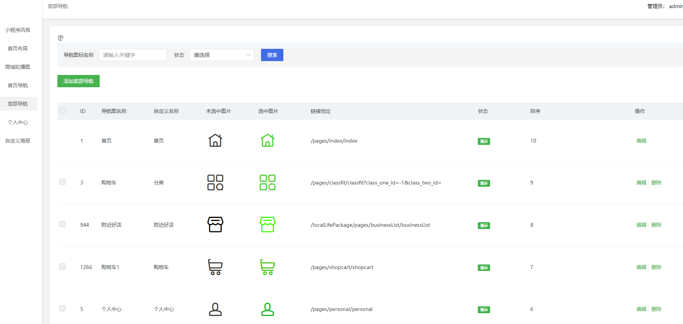Switch to 小程序风格 sidebar item

click(x=18, y=30)
